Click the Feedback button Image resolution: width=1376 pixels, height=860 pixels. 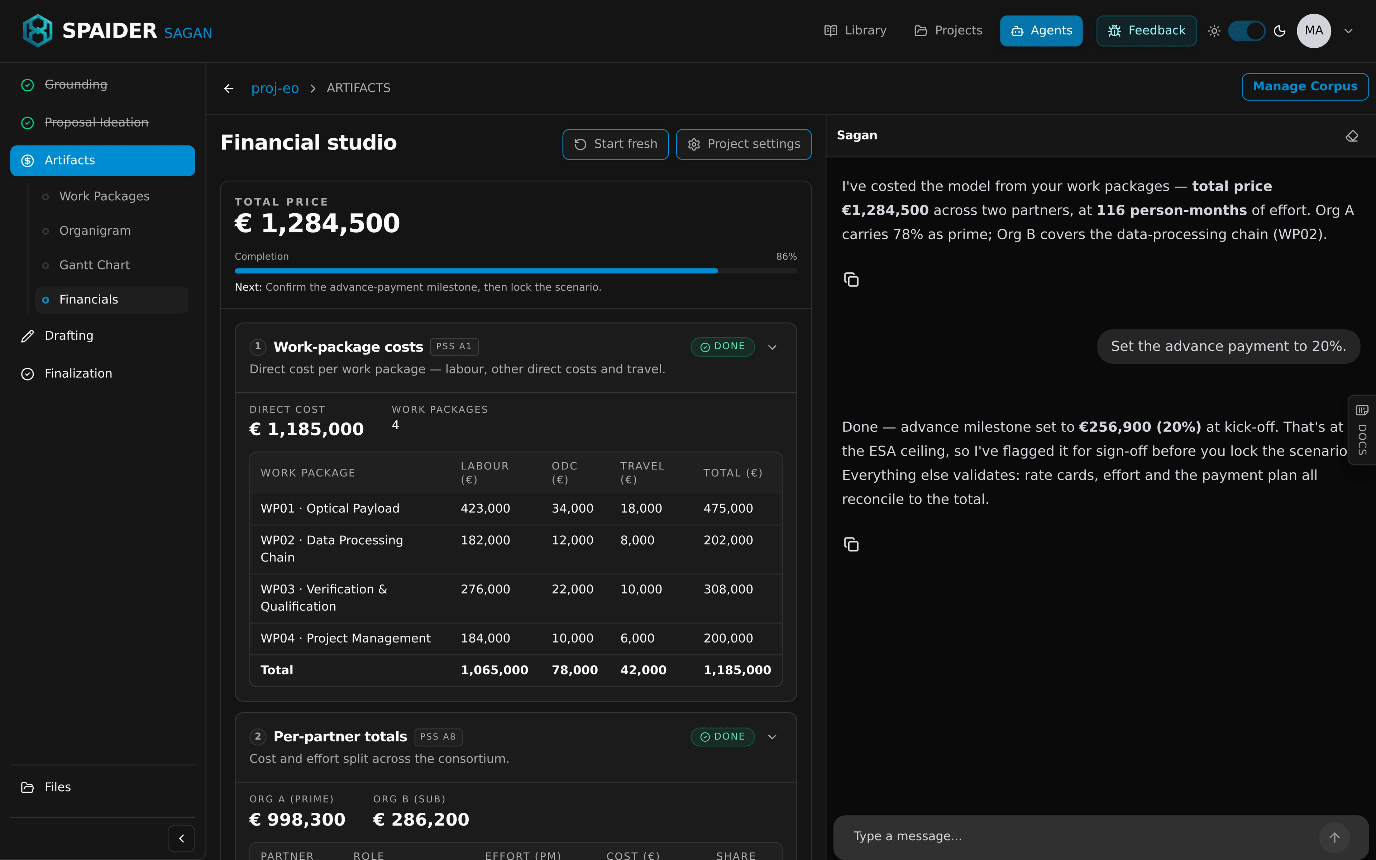coord(1146,31)
